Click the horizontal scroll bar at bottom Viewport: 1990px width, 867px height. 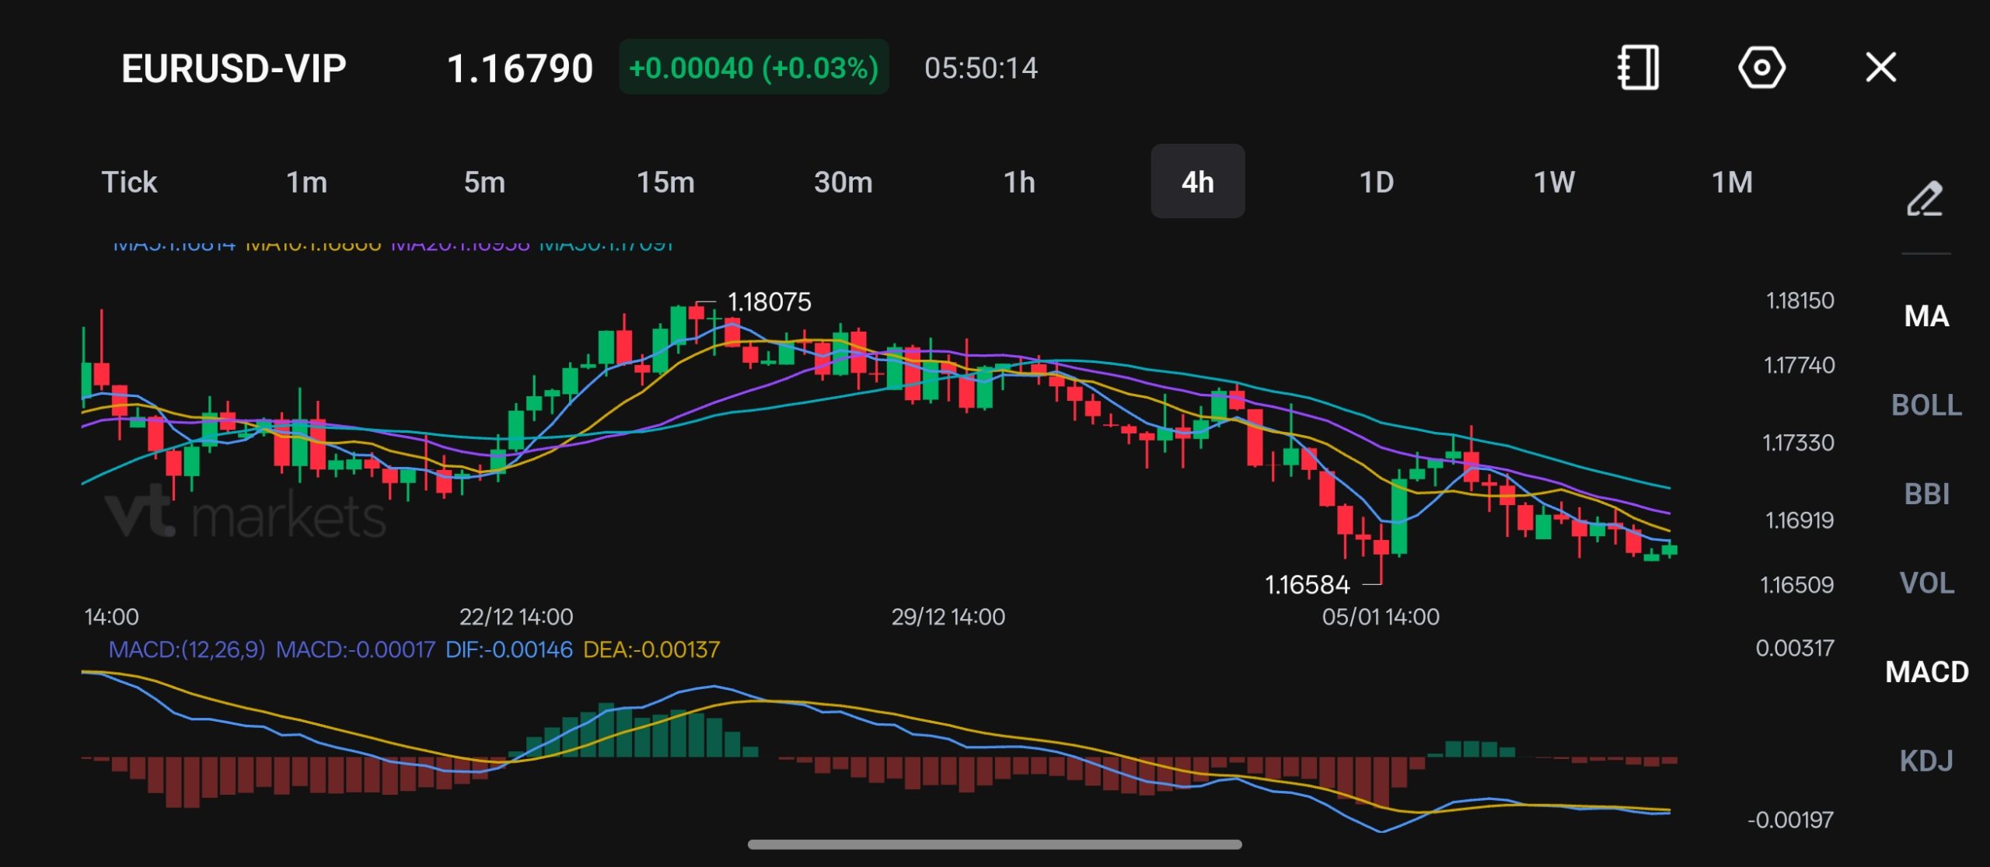point(994,844)
